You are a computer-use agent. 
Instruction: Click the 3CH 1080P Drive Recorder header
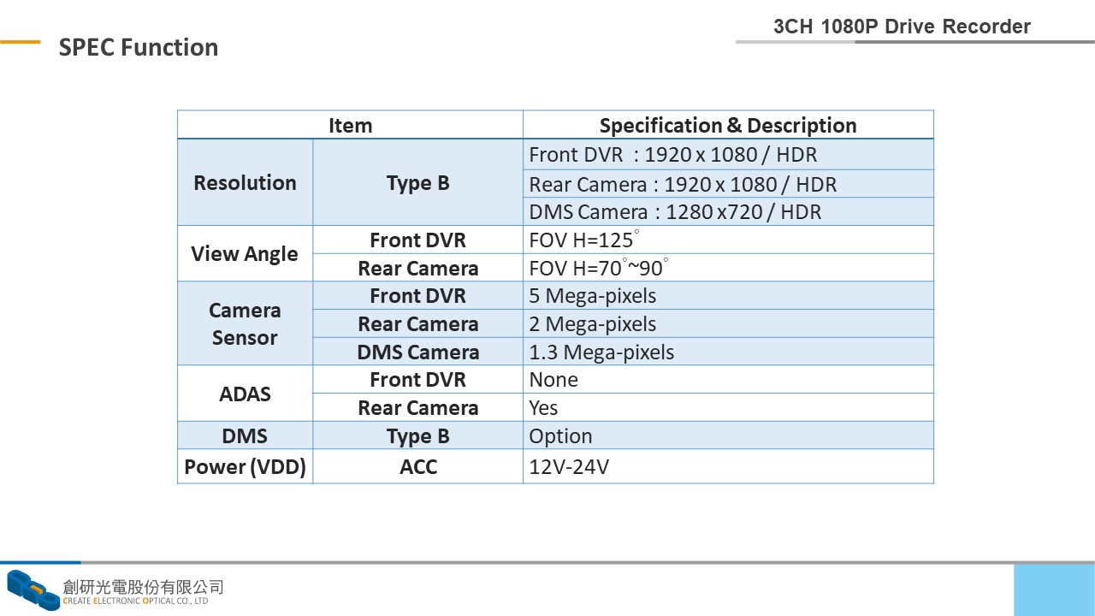[x=902, y=27]
